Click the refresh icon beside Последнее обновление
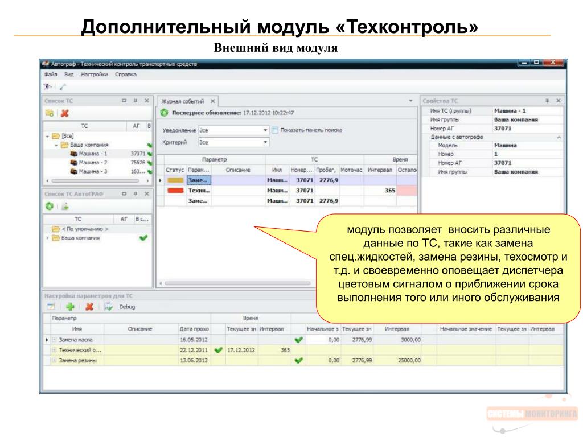 point(165,113)
